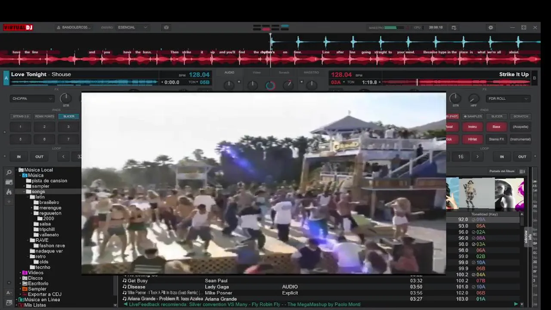The image size is (551, 310).
Task: Select deck A indicator
Action: [6, 78]
